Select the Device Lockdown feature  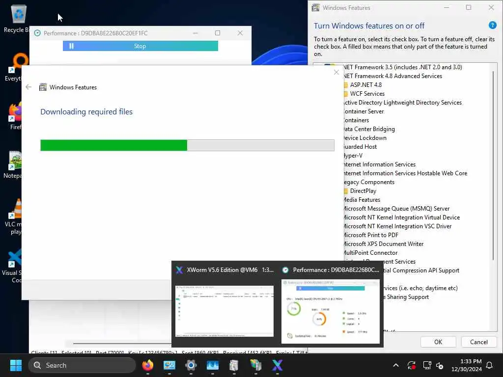(x=364, y=138)
